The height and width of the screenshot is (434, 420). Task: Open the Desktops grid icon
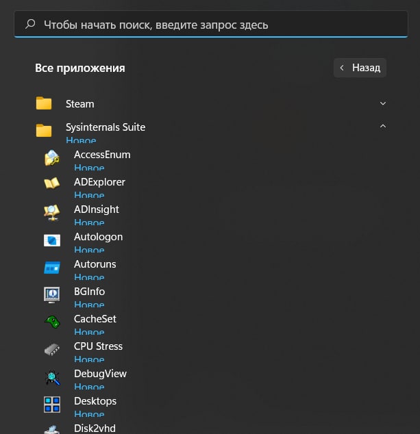[x=52, y=405]
